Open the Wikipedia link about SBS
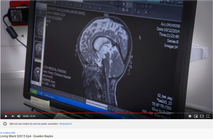Image resolution: width=213 pixels, height=139 pixels. (x=65, y=124)
